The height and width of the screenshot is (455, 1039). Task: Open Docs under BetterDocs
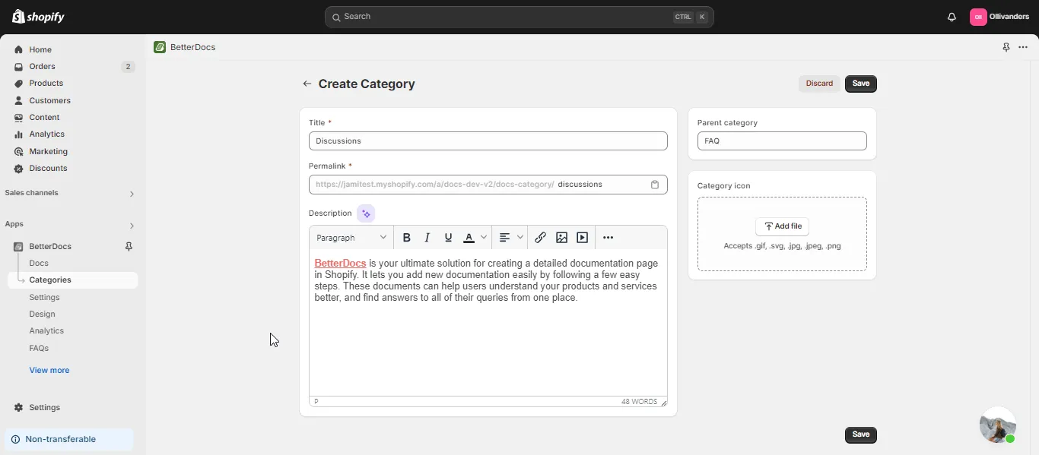point(39,264)
